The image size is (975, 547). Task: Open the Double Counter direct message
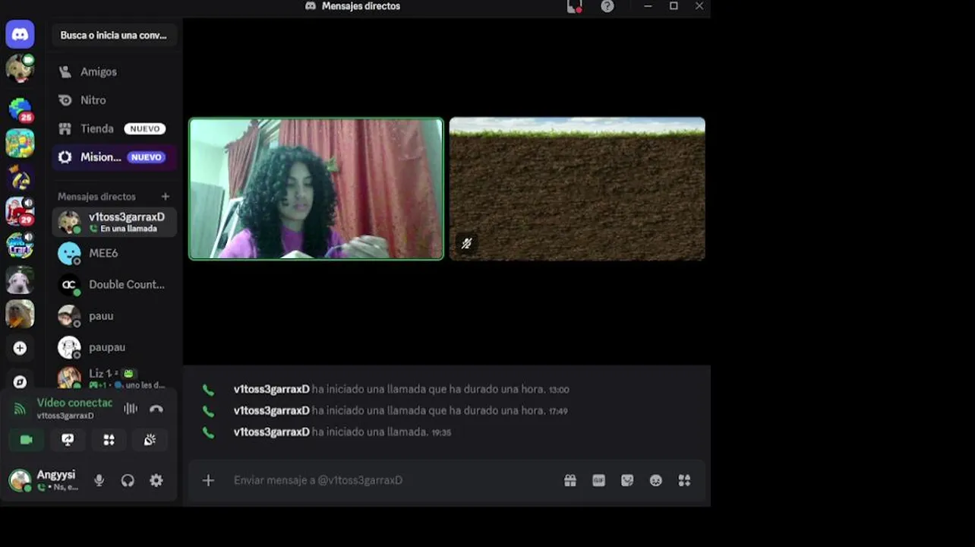click(x=114, y=284)
